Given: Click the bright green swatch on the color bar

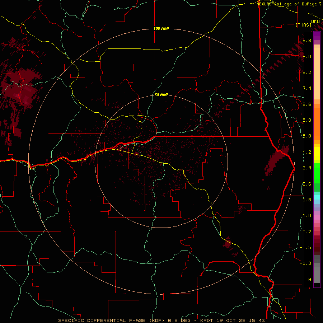Looking at the screenshot, I should click(x=317, y=173).
